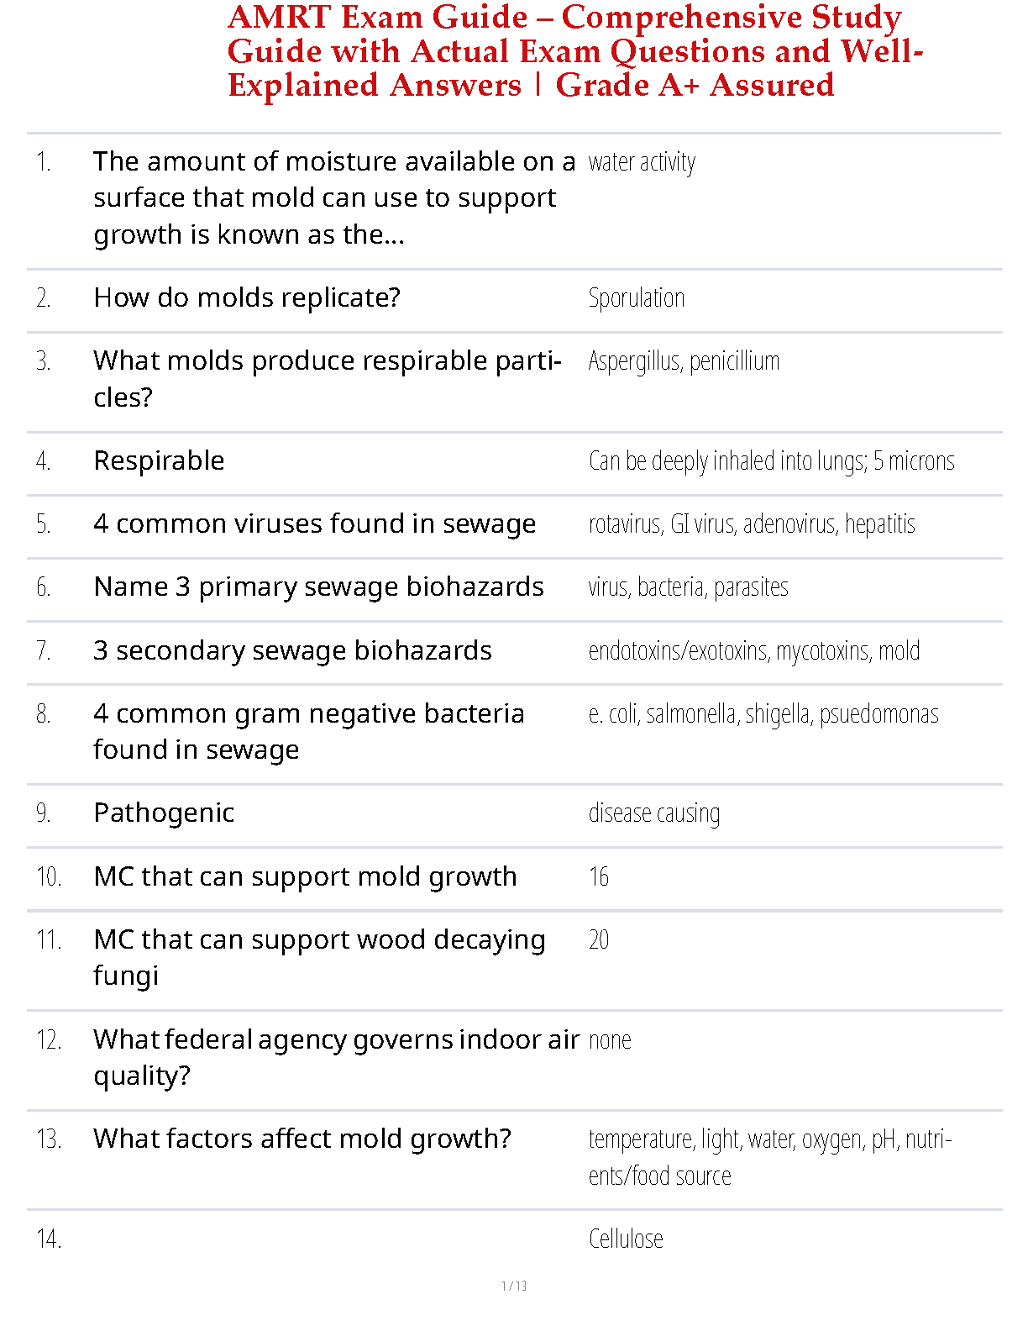Click the red AMRT Exam Guide title
Viewport: 1028px width, 1331px height.
(574, 51)
